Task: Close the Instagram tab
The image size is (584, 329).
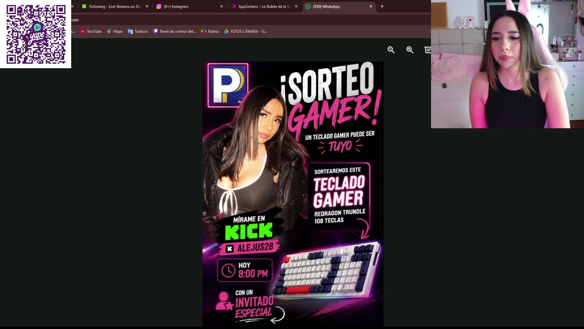Action: 222,6
